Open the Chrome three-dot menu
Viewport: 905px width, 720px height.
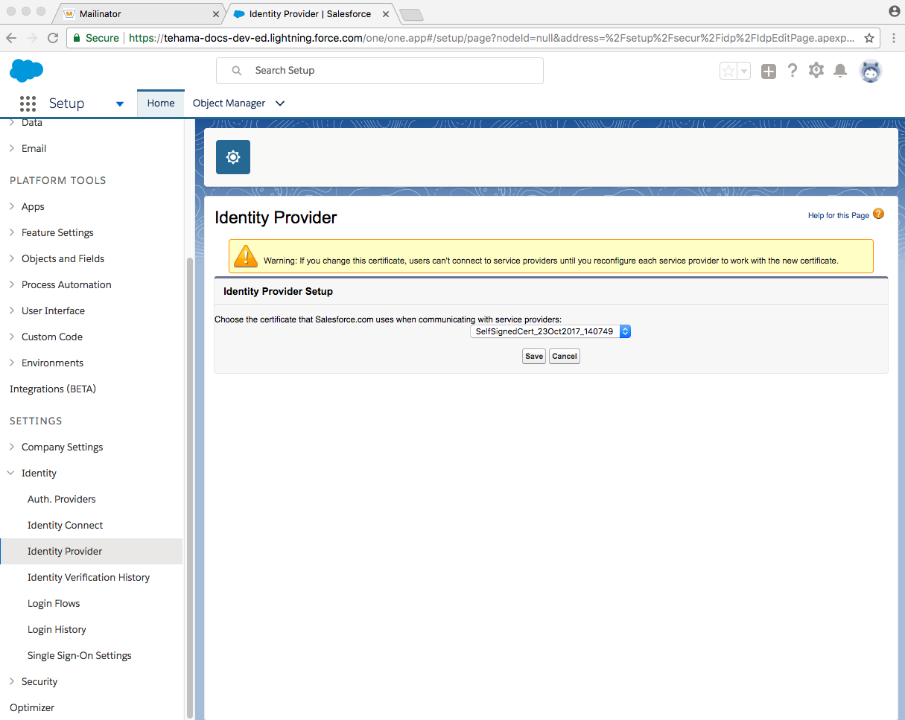point(893,38)
